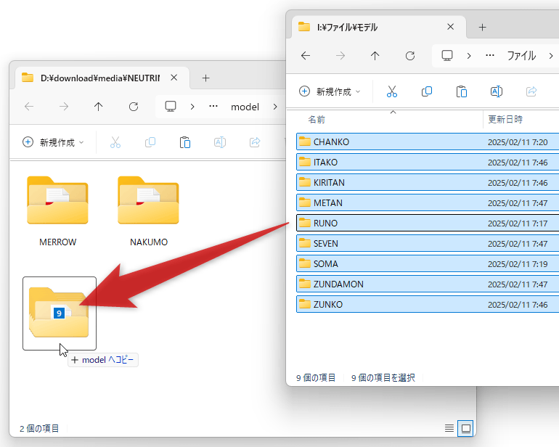Close the D:¥download¥media tab
This screenshot has width=559, height=447.
174,78
